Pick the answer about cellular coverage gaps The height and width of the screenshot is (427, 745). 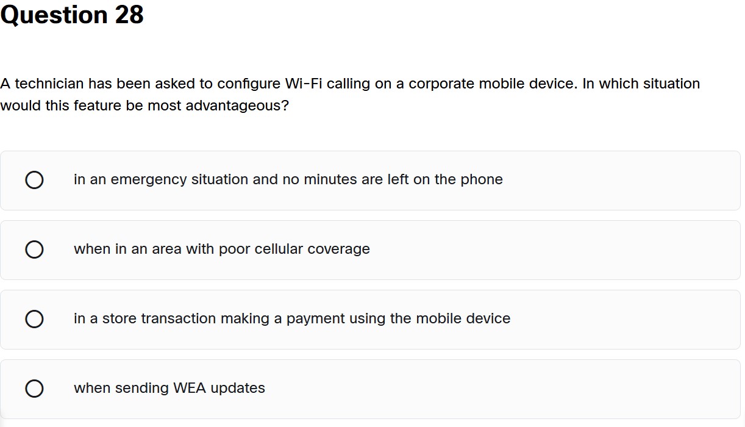click(x=34, y=249)
